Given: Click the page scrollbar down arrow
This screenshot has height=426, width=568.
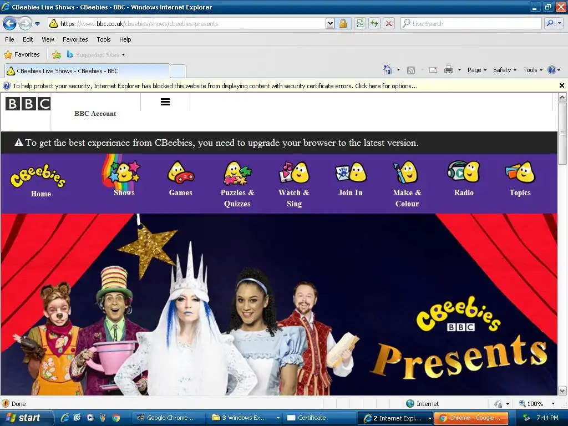Looking at the screenshot, I should [x=562, y=390].
